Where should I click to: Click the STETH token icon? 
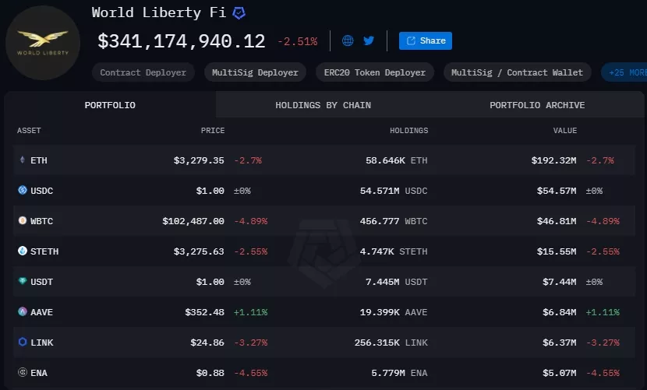point(23,251)
